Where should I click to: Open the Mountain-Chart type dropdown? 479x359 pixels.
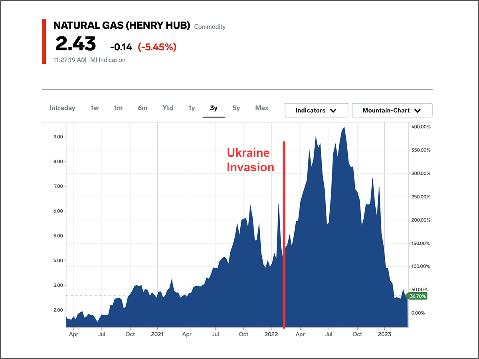point(392,110)
